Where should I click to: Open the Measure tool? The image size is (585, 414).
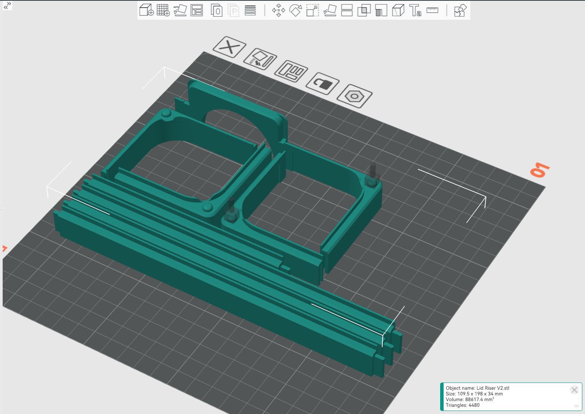432,10
